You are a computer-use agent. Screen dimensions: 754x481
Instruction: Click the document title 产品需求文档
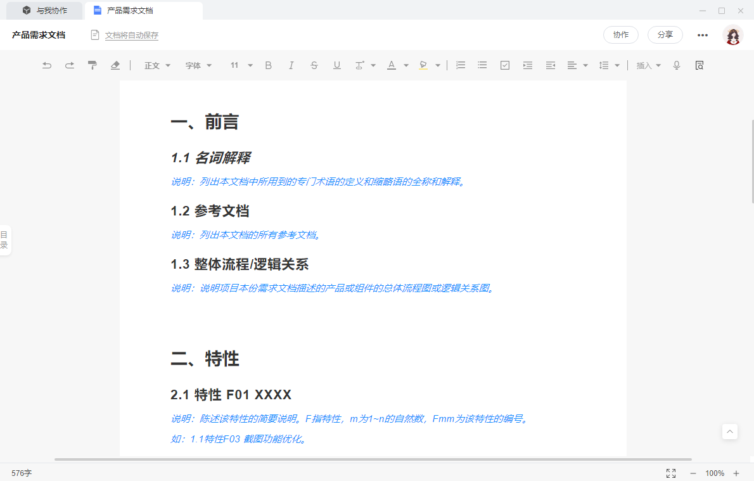point(39,35)
